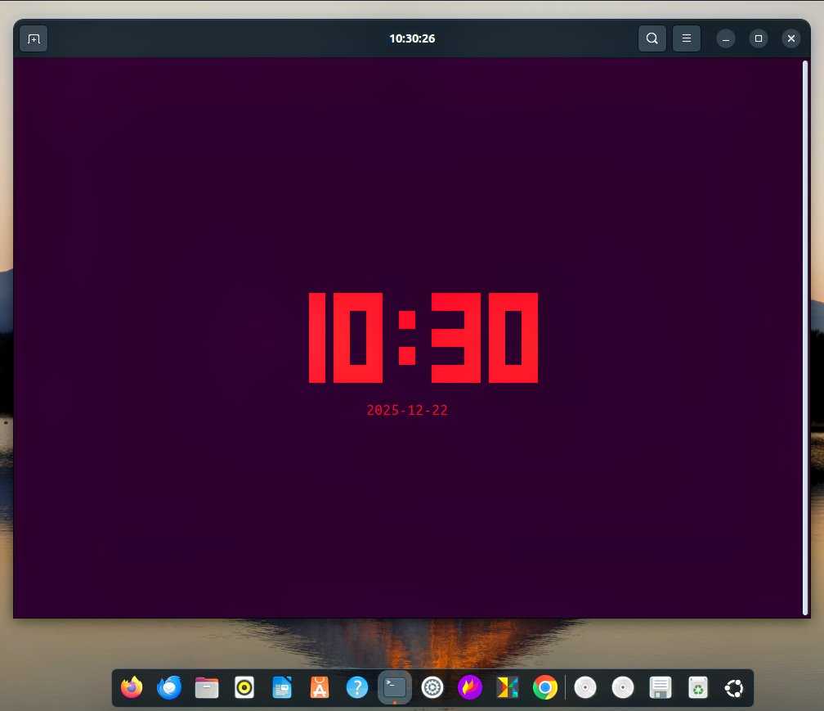Image resolution: width=824 pixels, height=711 pixels.
Task: Click the terminal vertical scrollbar
Action: [805, 338]
